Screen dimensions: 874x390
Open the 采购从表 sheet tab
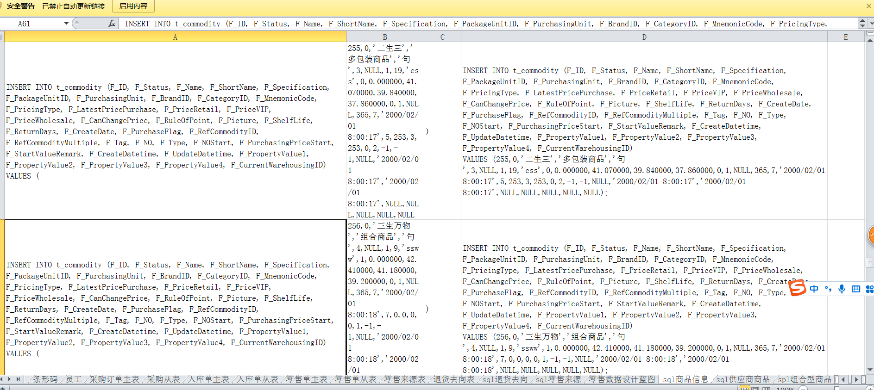(x=163, y=379)
